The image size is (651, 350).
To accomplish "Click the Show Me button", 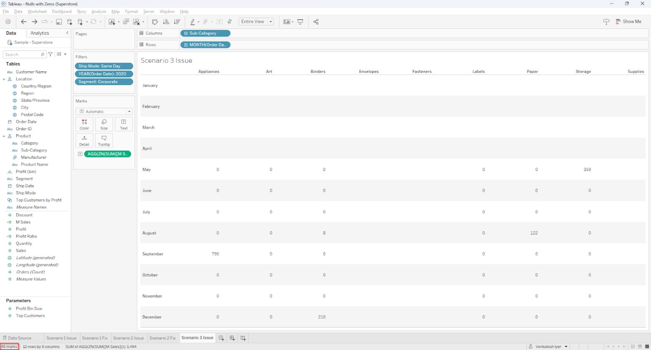I will pos(629,21).
